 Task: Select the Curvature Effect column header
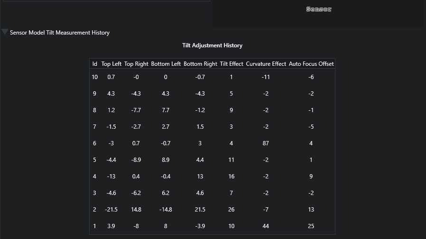coord(266,64)
